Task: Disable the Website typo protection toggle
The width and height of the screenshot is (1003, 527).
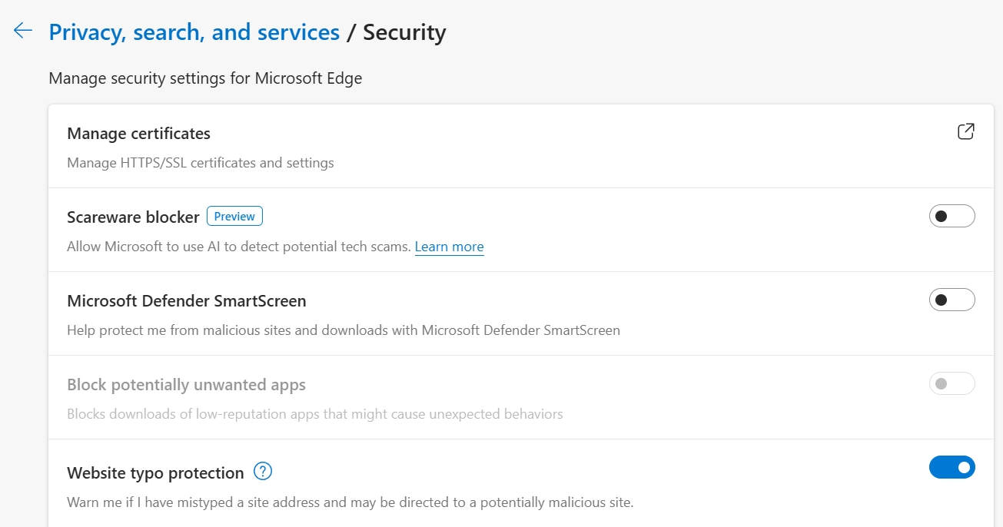Action: (x=952, y=467)
